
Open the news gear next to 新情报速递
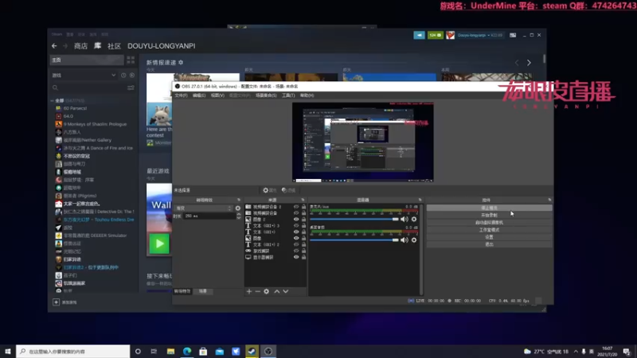pos(181,63)
